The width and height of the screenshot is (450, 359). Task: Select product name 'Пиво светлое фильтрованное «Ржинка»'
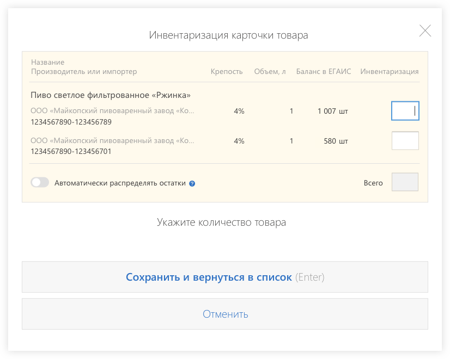tap(111, 95)
